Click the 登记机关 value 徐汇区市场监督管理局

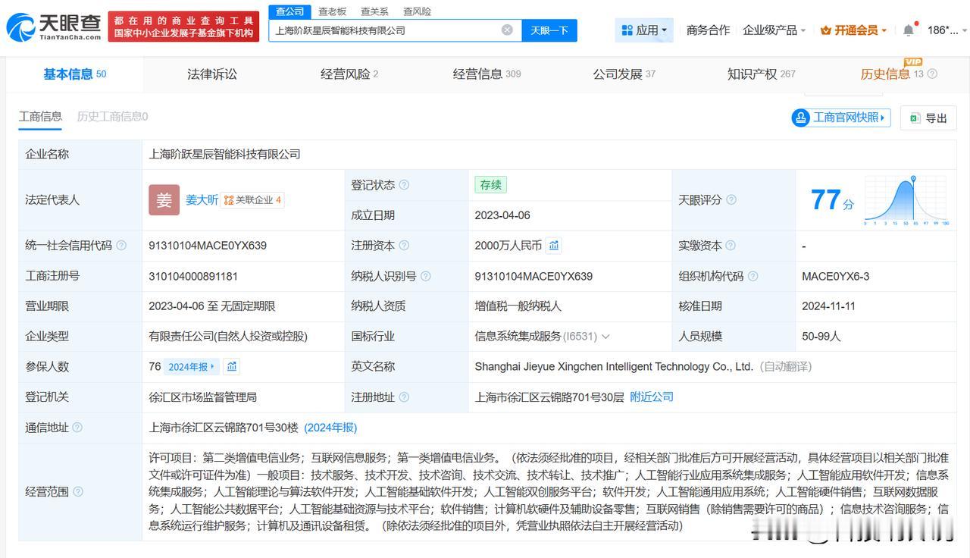[x=203, y=397]
